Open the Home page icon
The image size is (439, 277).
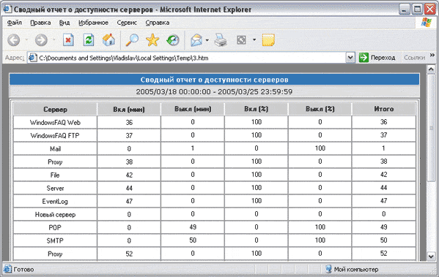tap(108, 40)
